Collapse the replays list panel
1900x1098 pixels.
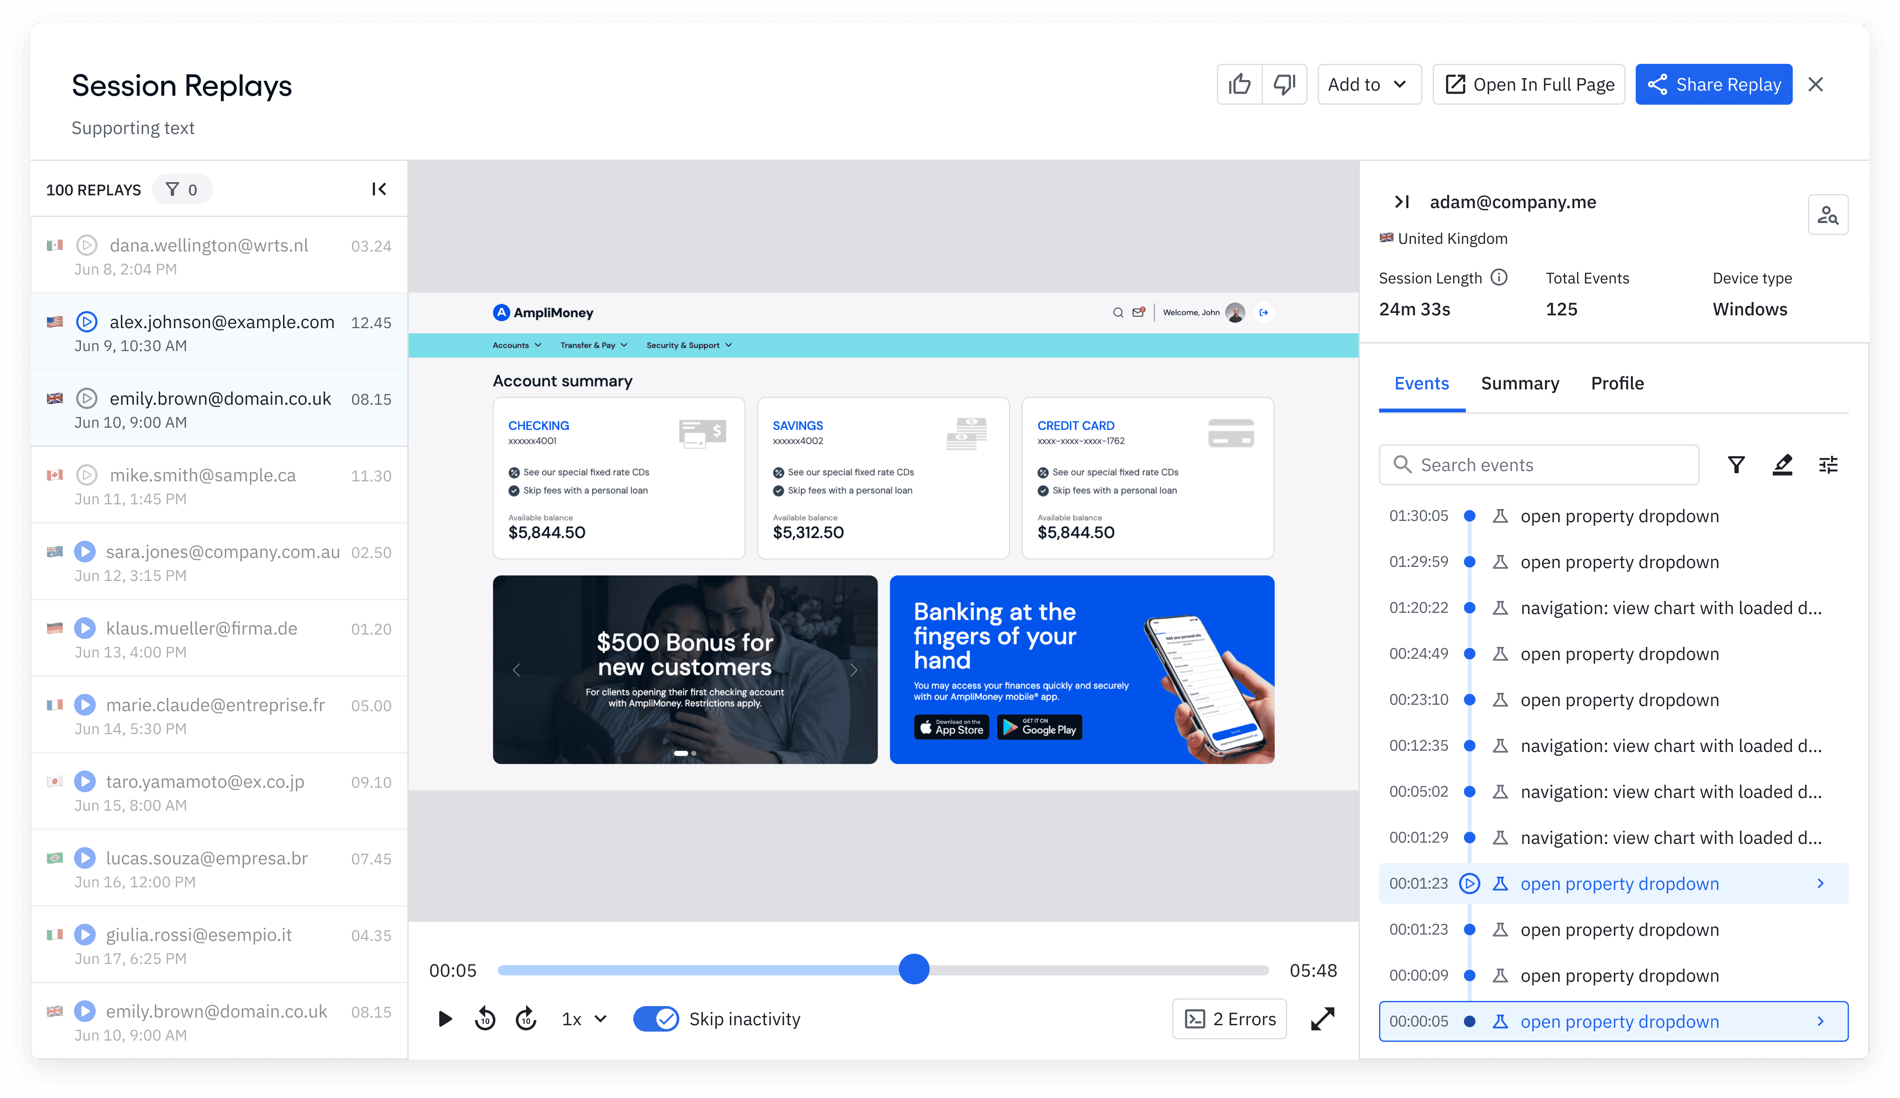pos(379,189)
